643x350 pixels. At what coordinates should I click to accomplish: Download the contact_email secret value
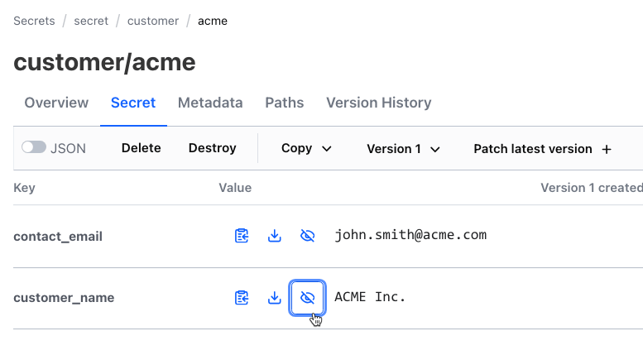pyautogui.click(x=275, y=236)
